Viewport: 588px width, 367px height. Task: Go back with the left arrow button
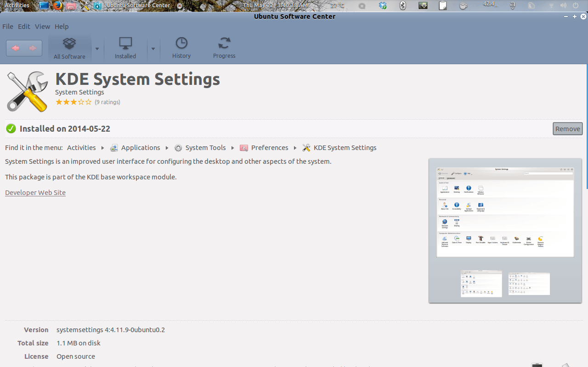[16, 48]
